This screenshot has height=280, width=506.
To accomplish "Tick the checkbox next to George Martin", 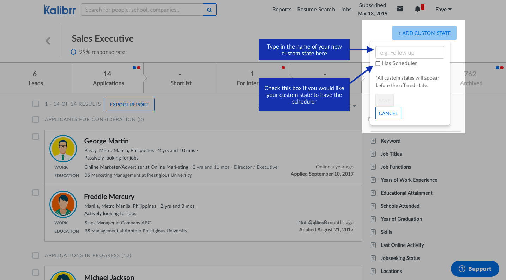I will pos(36,137).
